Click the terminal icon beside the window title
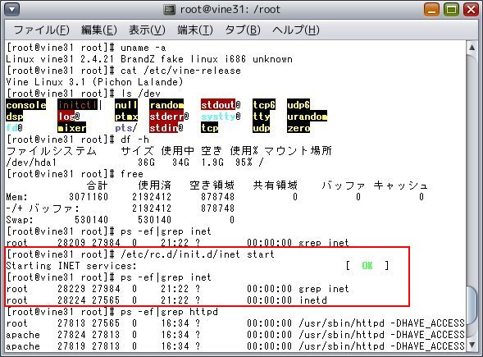 point(169,10)
